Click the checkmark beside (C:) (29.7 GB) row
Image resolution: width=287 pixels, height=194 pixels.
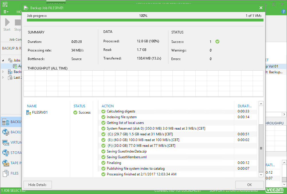[x=103, y=134]
